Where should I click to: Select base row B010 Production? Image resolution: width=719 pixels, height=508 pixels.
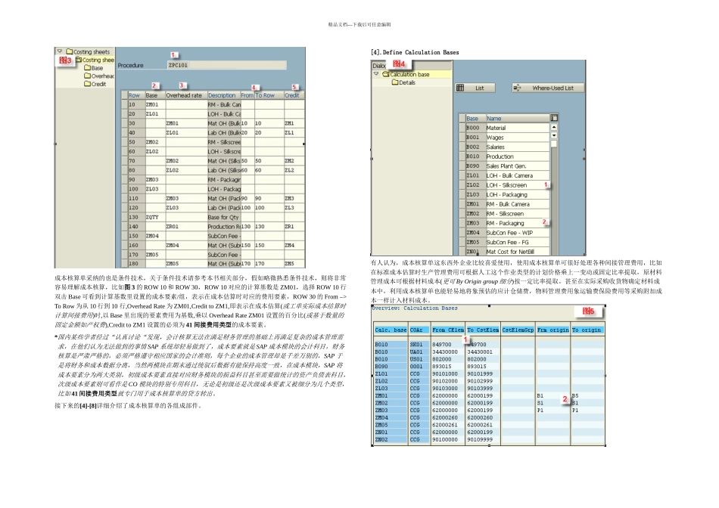[507, 156]
